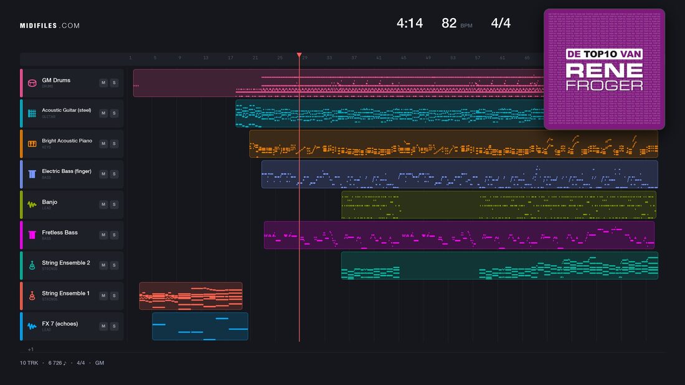Click the Bright Acoustic Piano keys icon
Image resolution: width=685 pixels, height=385 pixels.
(32, 144)
